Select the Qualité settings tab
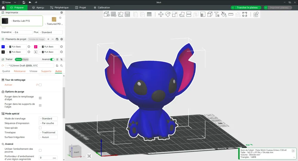 point(6,71)
